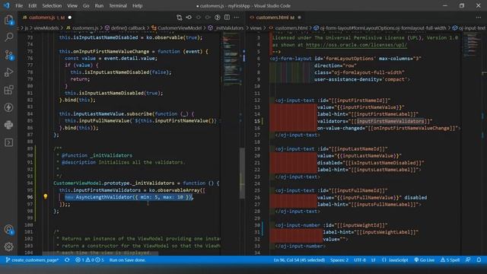Click line number 15 in the right editor
The width and height of the screenshot is (487, 274).
(x=257, y=121)
